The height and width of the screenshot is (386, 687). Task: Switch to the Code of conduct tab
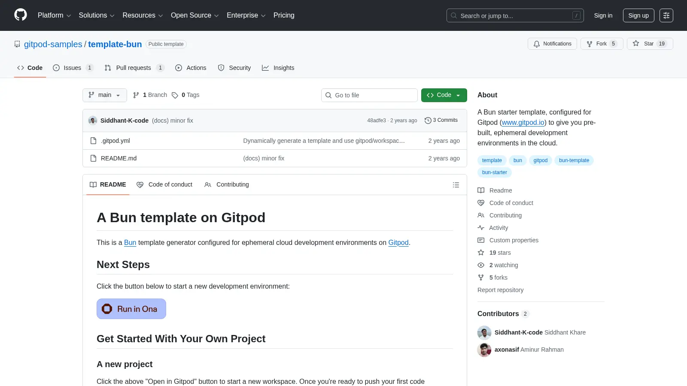pos(165,185)
